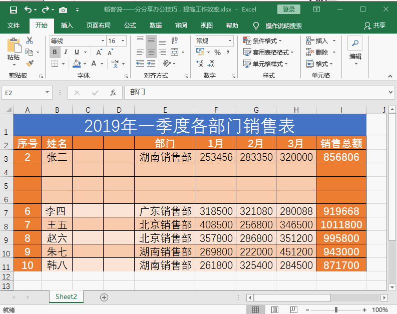Align text to middle of cell
397x314 pixels.
151,41
